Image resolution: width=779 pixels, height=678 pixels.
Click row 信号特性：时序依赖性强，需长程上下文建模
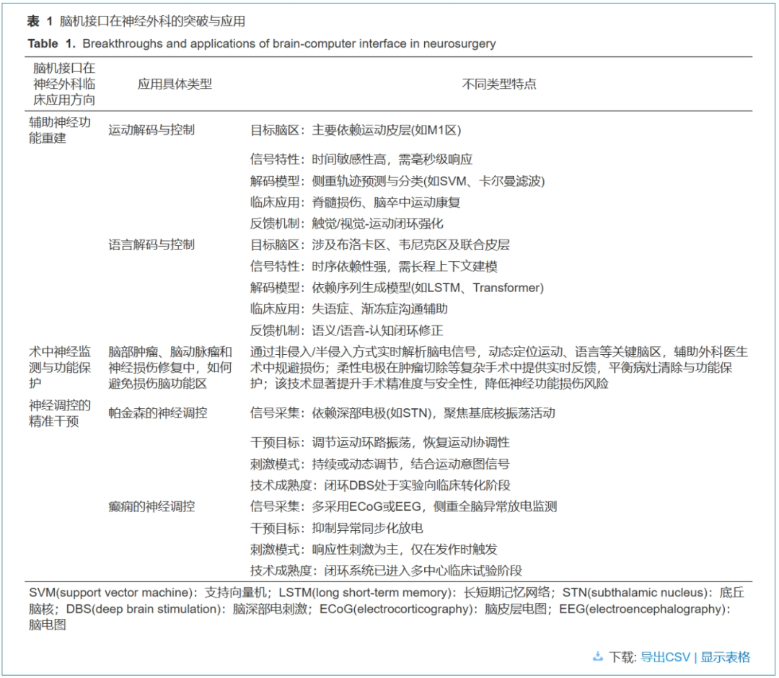point(374,266)
